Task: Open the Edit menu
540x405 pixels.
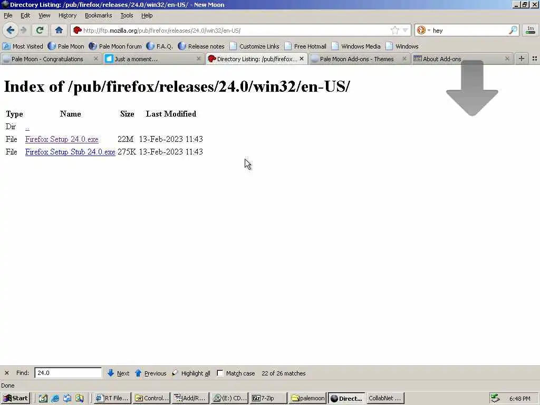Action: pyautogui.click(x=25, y=15)
